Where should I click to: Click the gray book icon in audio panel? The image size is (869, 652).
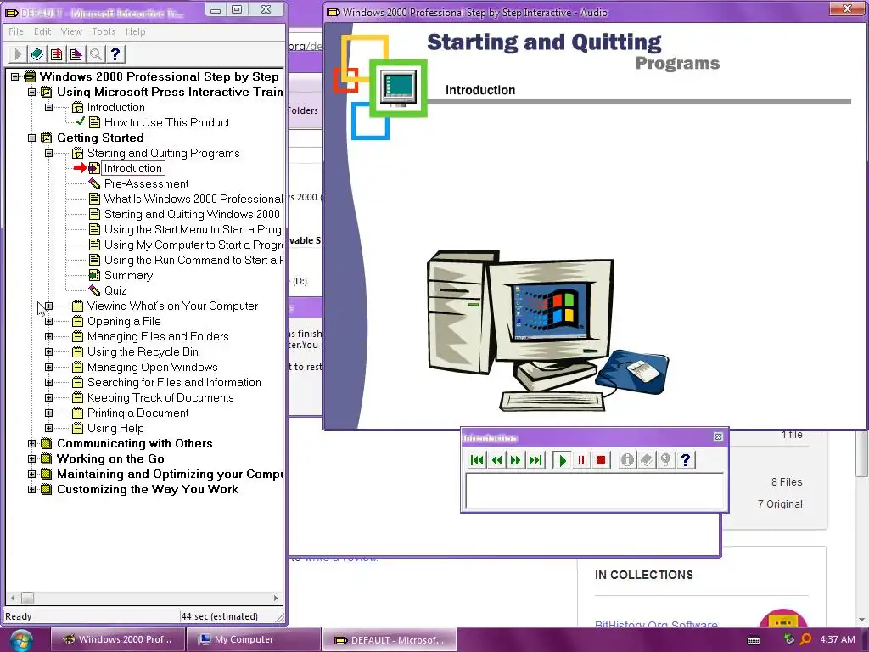click(647, 459)
